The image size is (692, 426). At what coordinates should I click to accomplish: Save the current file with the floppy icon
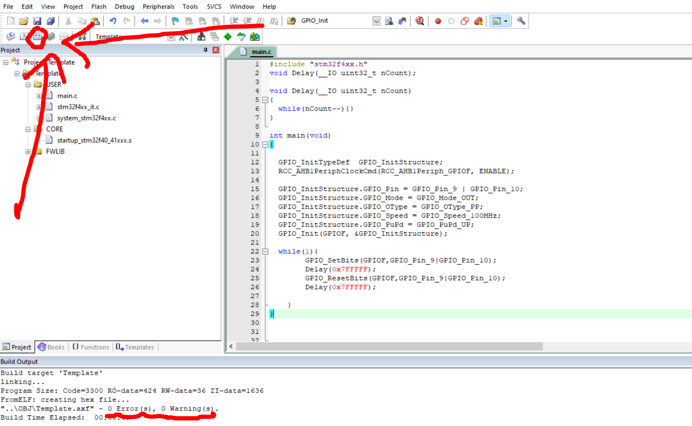pos(37,21)
